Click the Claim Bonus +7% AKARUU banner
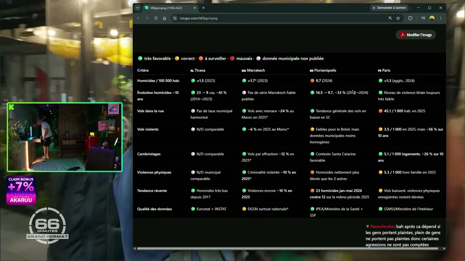The height and width of the screenshot is (261, 465). coord(21,190)
